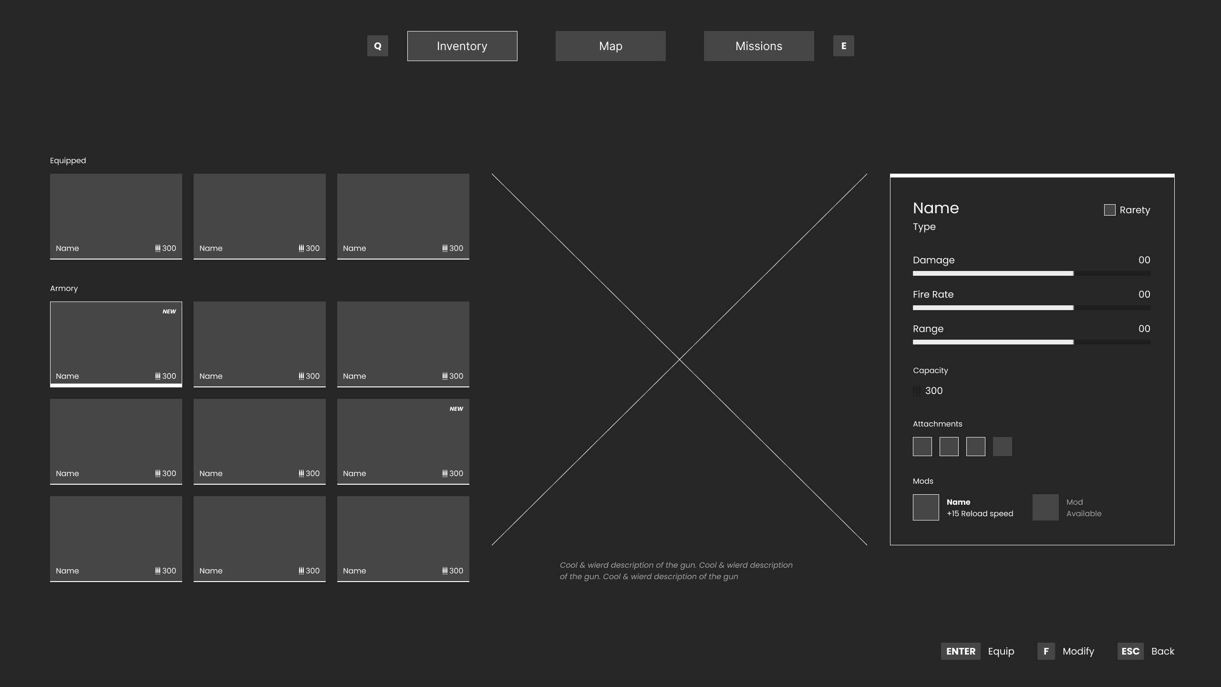Select the empty Mod Available slot
Viewport: 1221px width, 687px height.
tap(1045, 507)
